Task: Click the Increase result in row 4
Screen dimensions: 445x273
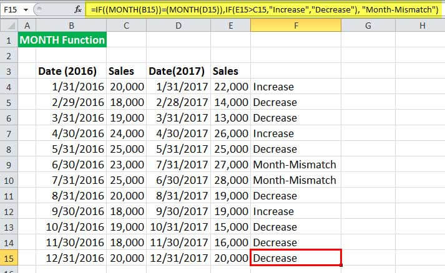Action: coord(296,87)
